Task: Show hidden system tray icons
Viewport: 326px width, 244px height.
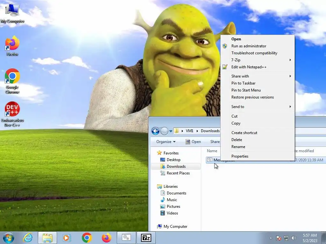Action: pos(271,238)
